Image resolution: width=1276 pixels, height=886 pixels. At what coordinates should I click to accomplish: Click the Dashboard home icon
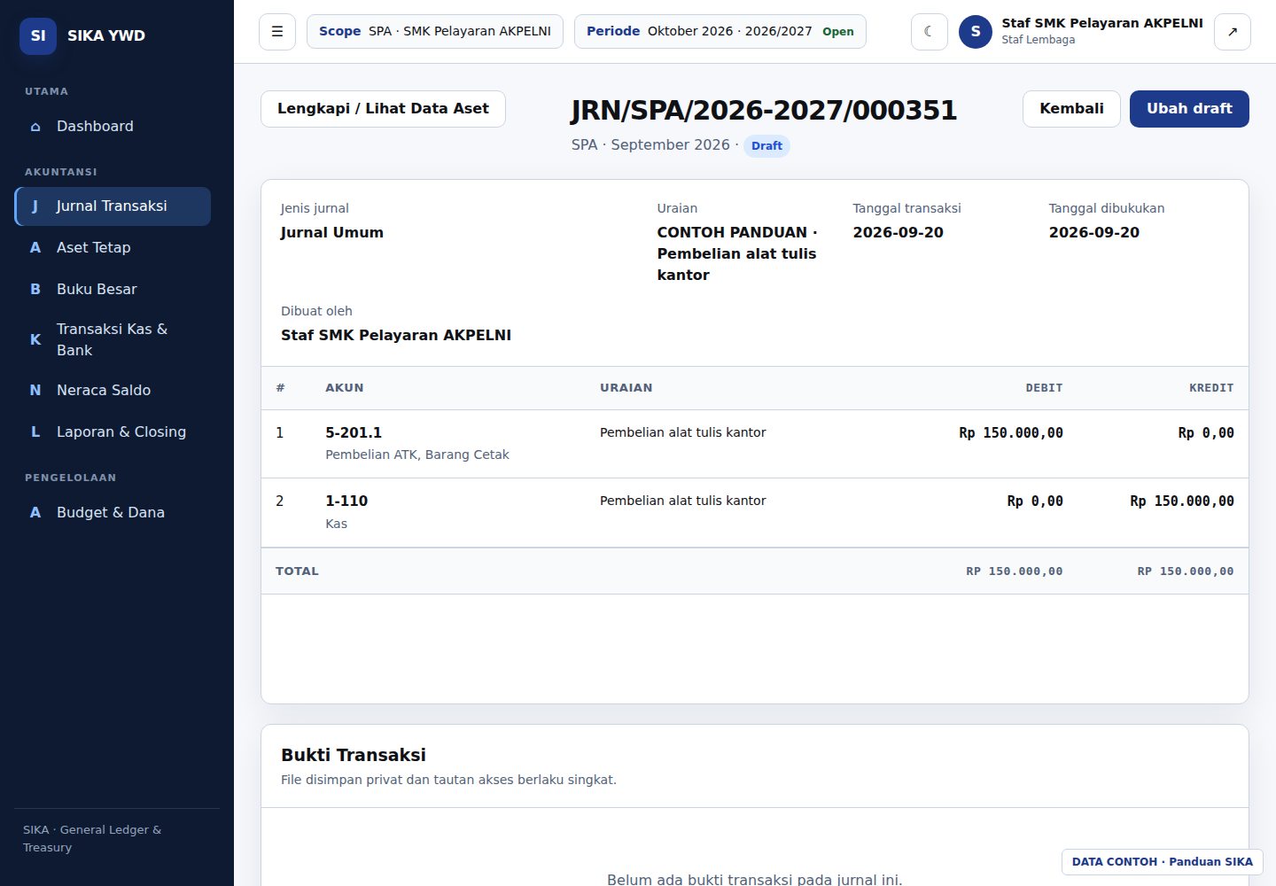(35, 127)
